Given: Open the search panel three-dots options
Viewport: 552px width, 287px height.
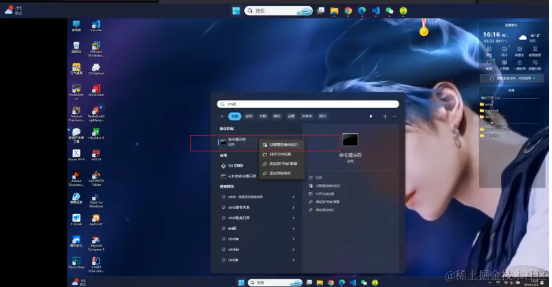Looking at the screenshot, I should (395, 116).
